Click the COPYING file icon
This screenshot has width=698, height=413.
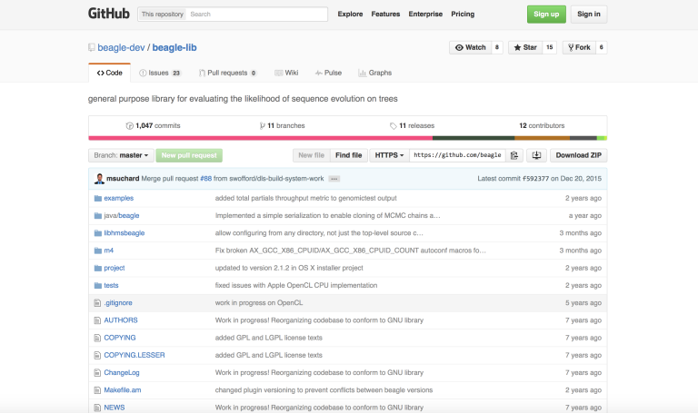pos(97,338)
